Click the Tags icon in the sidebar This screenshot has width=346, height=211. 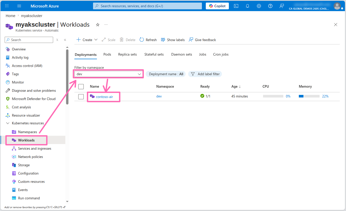coord(8,74)
